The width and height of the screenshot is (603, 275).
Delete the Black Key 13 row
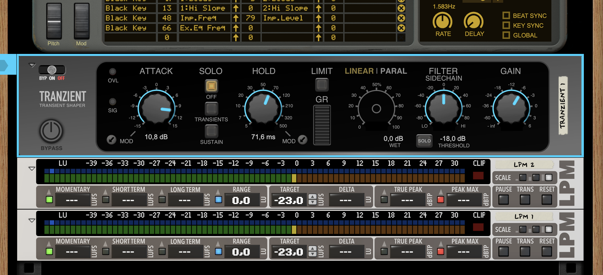[401, 8]
